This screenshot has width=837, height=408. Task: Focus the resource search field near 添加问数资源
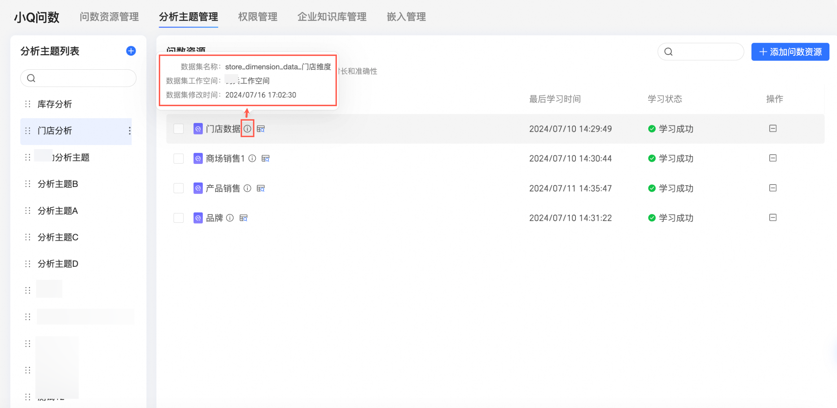[701, 52]
